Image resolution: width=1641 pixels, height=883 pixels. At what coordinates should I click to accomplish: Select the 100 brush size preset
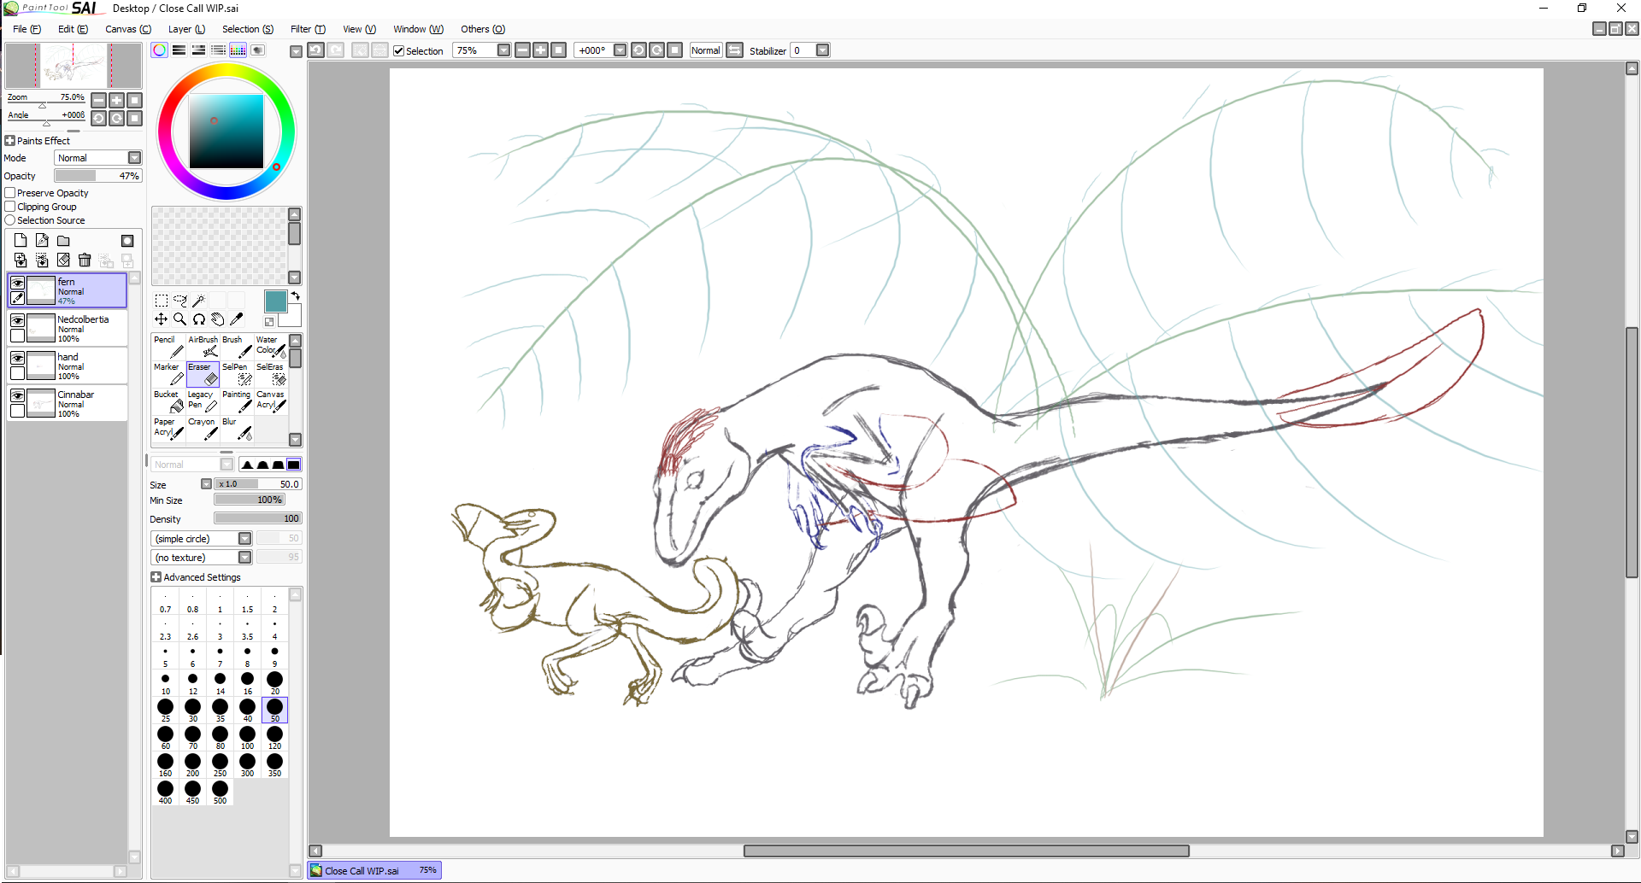[248, 735]
